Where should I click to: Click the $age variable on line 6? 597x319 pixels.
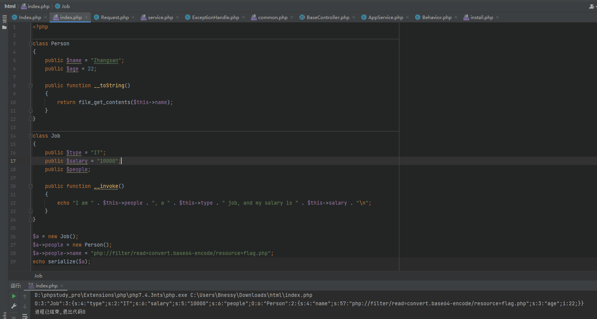click(x=72, y=69)
